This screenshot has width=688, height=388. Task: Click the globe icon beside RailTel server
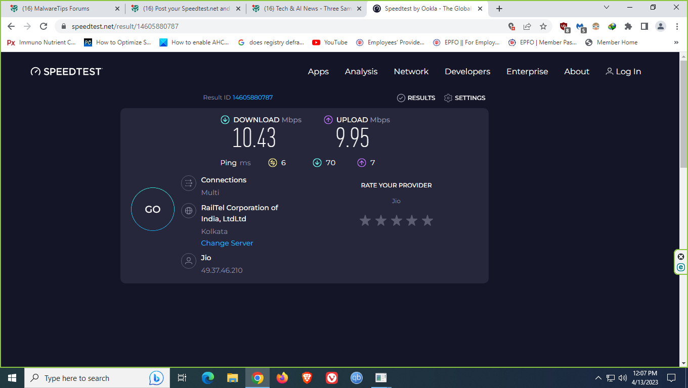(x=188, y=211)
